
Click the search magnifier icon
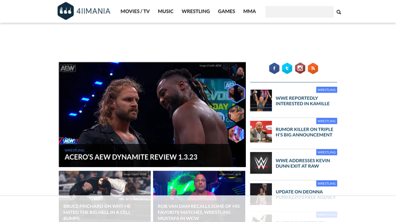point(339,12)
